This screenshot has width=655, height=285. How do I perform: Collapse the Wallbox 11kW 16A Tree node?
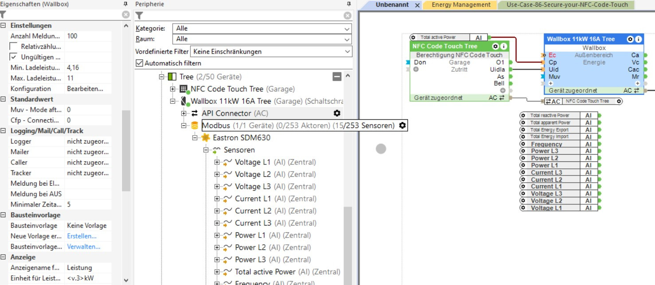[x=173, y=101]
